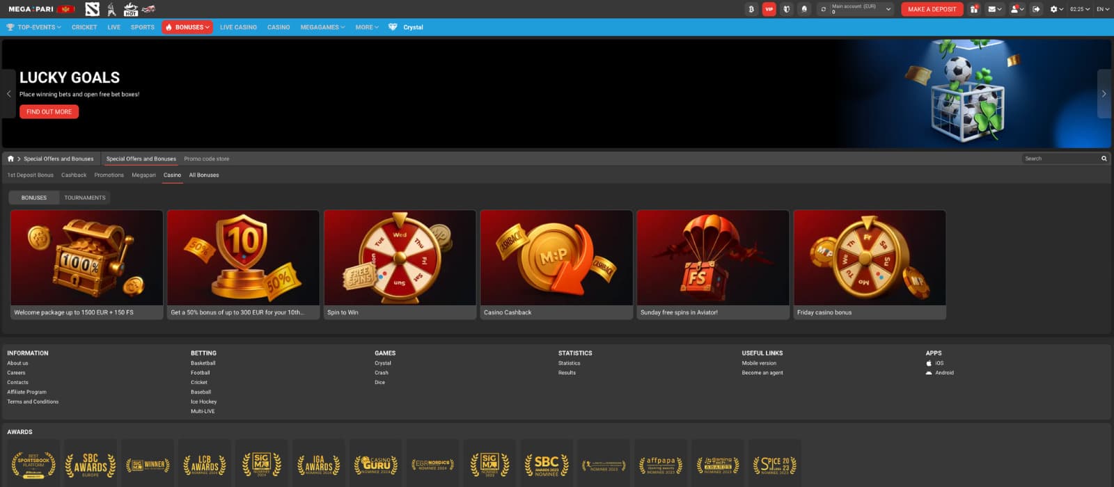Open the Affiliate Program footer link
Viewport: 1114px width, 487px height.
coord(26,392)
